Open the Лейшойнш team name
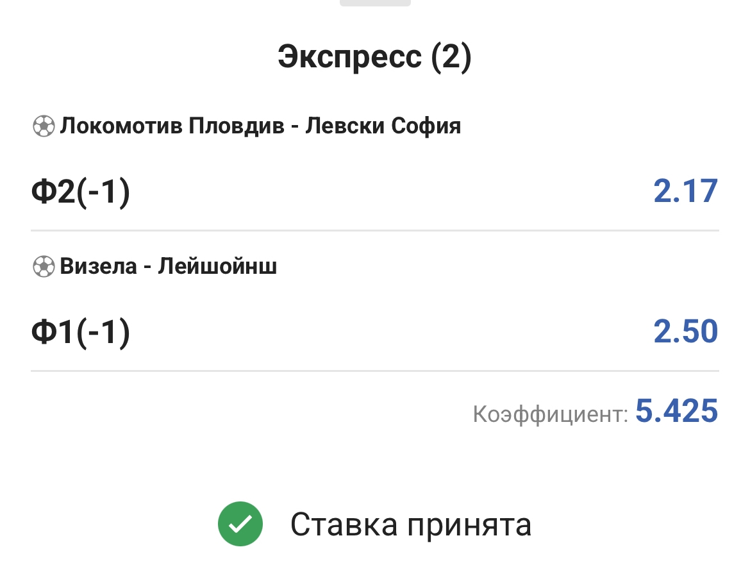This screenshot has width=750, height=563. pyautogui.click(x=217, y=266)
